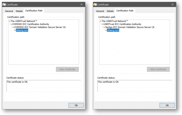This screenshot has width=182, height=115.
Task: Select The USERTrust Network root in right window
Action: coord(115,21)
